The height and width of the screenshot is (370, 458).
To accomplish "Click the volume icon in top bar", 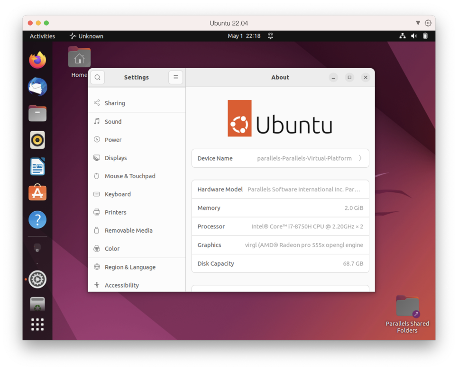I will (414, 36).
